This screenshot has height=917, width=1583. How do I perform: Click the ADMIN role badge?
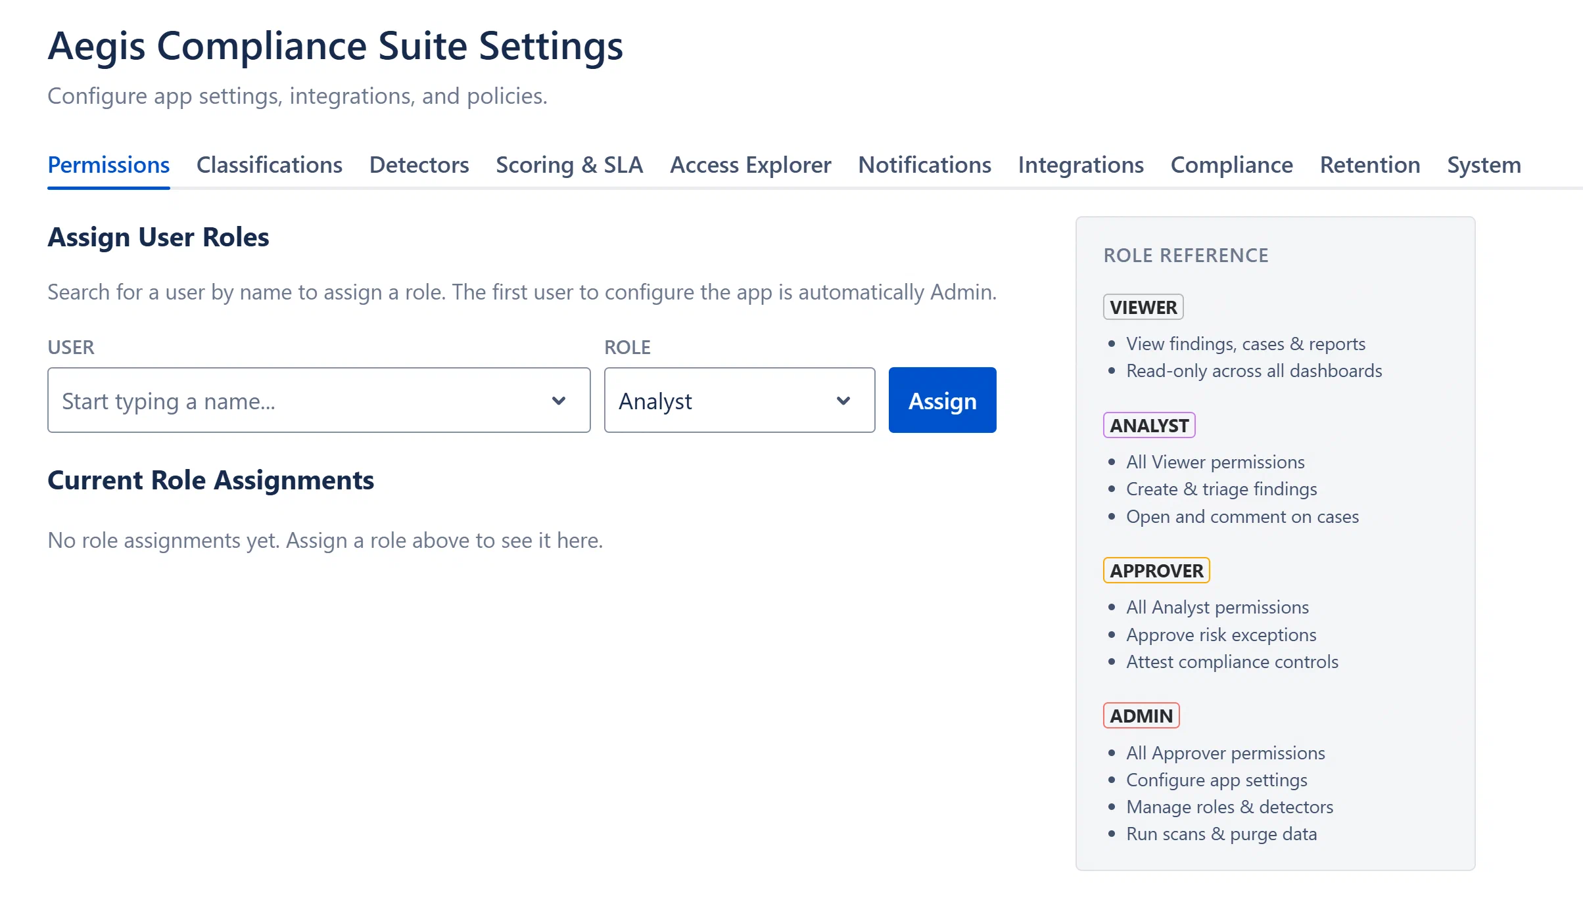1141,715
